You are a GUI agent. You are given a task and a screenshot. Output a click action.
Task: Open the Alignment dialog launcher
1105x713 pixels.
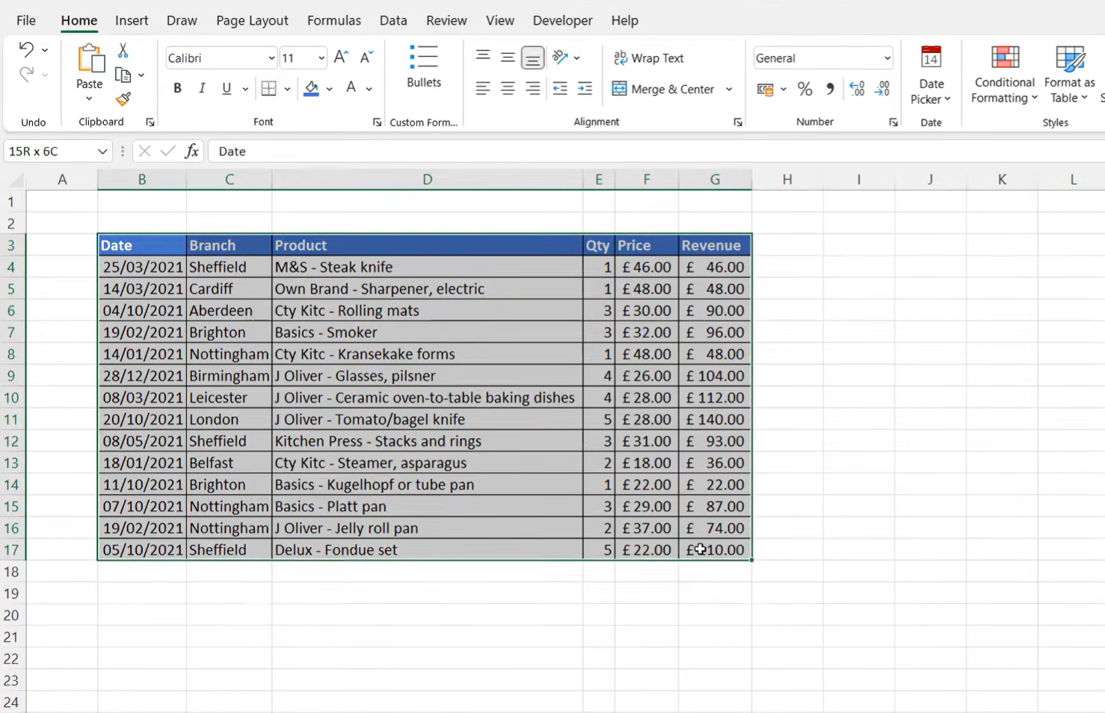(738, 123)
